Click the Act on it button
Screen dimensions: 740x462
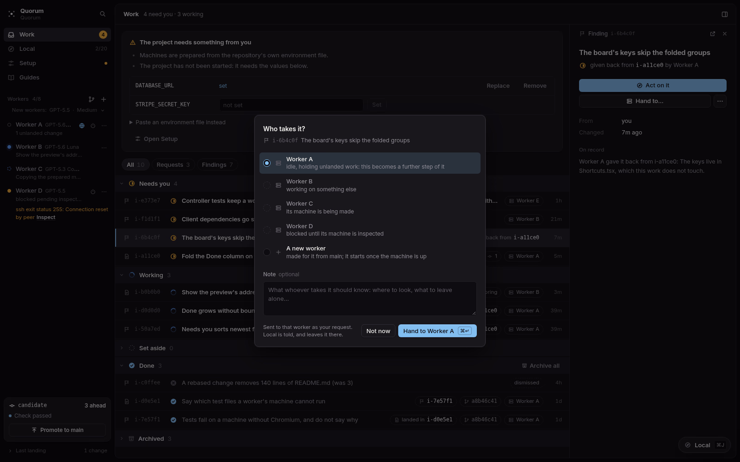pyautogui.click(x=653, y=85)
